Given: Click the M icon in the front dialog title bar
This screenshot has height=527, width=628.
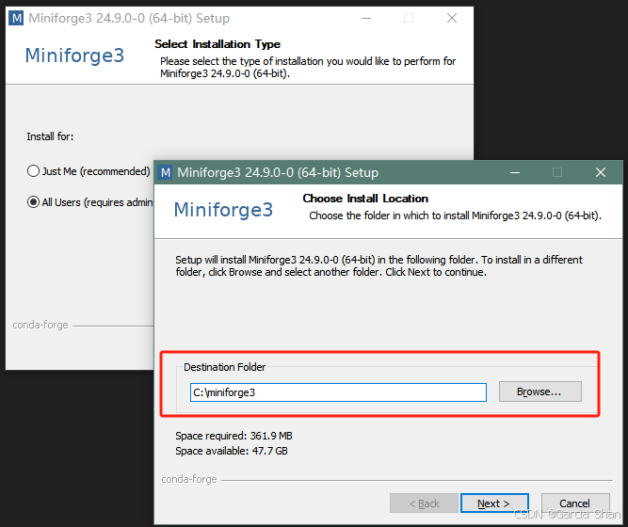Looking at the screenshot, I should coord(166,172).
